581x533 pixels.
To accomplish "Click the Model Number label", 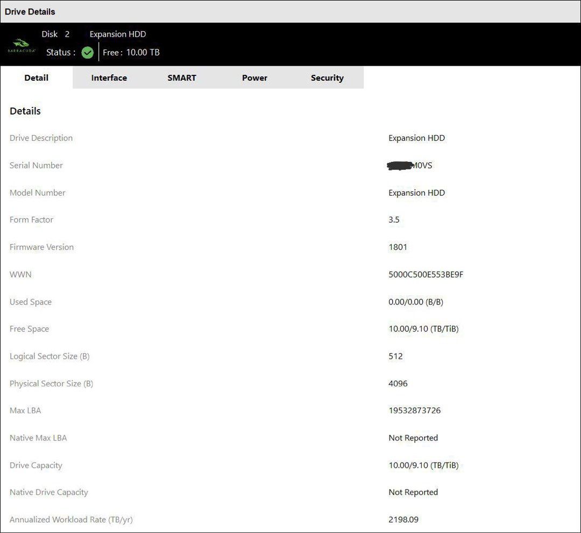I will coord(38,193).
